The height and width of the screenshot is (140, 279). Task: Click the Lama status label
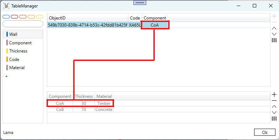click(8, 133)
